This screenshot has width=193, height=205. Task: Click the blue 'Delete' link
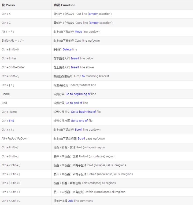tap(67, 49)
